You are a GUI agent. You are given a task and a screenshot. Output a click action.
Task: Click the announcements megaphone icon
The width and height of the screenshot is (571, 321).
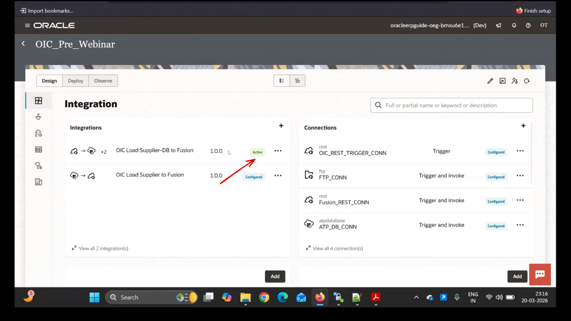coord(498,25)
